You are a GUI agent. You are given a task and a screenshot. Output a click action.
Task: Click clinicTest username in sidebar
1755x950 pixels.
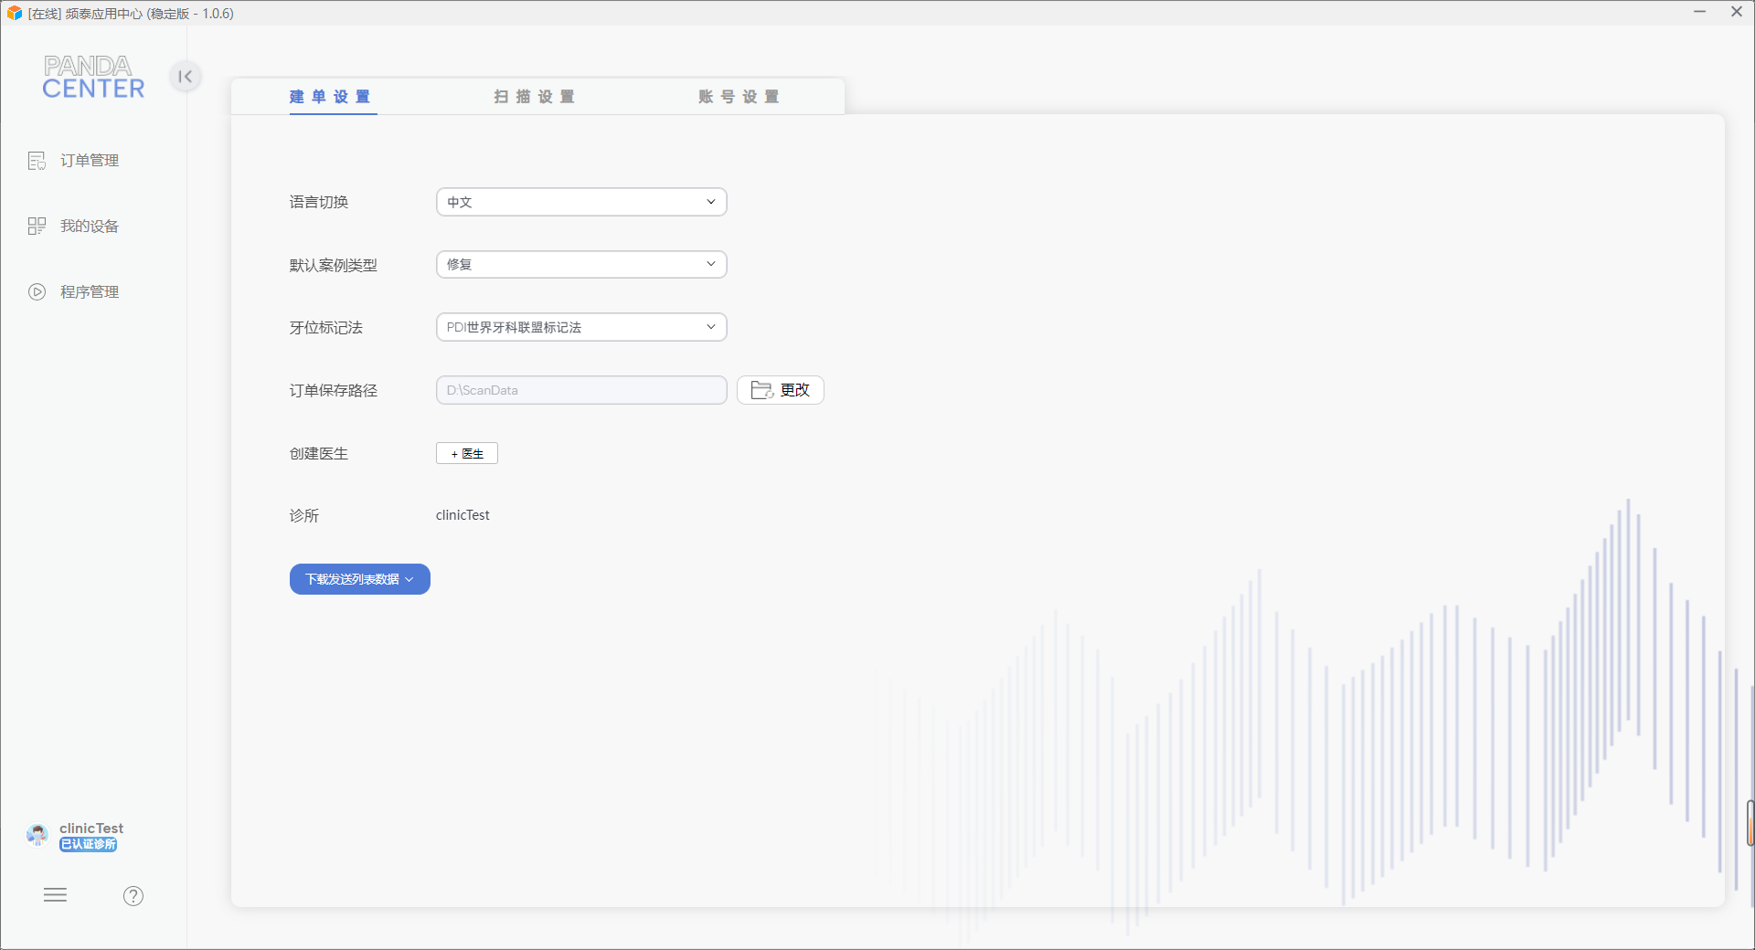(x=91, y=829)
